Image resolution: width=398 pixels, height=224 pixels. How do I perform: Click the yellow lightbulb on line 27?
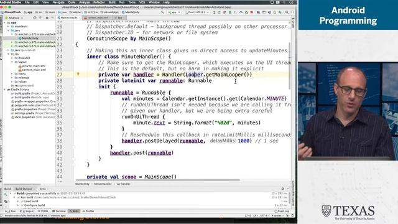click(78, 74)
